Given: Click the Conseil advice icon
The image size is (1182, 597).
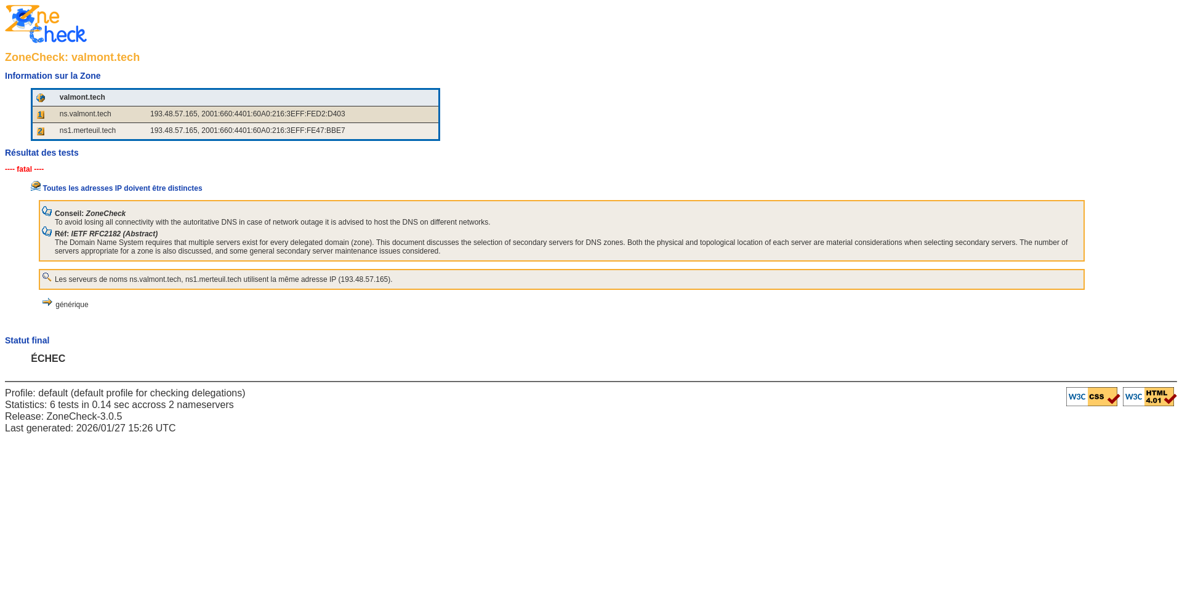Looking at the screenshot, I should coord(47,211).
